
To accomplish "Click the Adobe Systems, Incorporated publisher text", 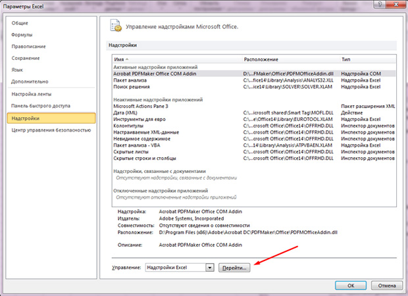I will coord(191,219).
